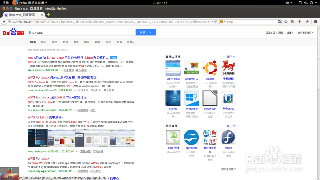Open the 168飞舞随风 account dropdown
This screenshot has width=320, height=180.
point(305,33)
